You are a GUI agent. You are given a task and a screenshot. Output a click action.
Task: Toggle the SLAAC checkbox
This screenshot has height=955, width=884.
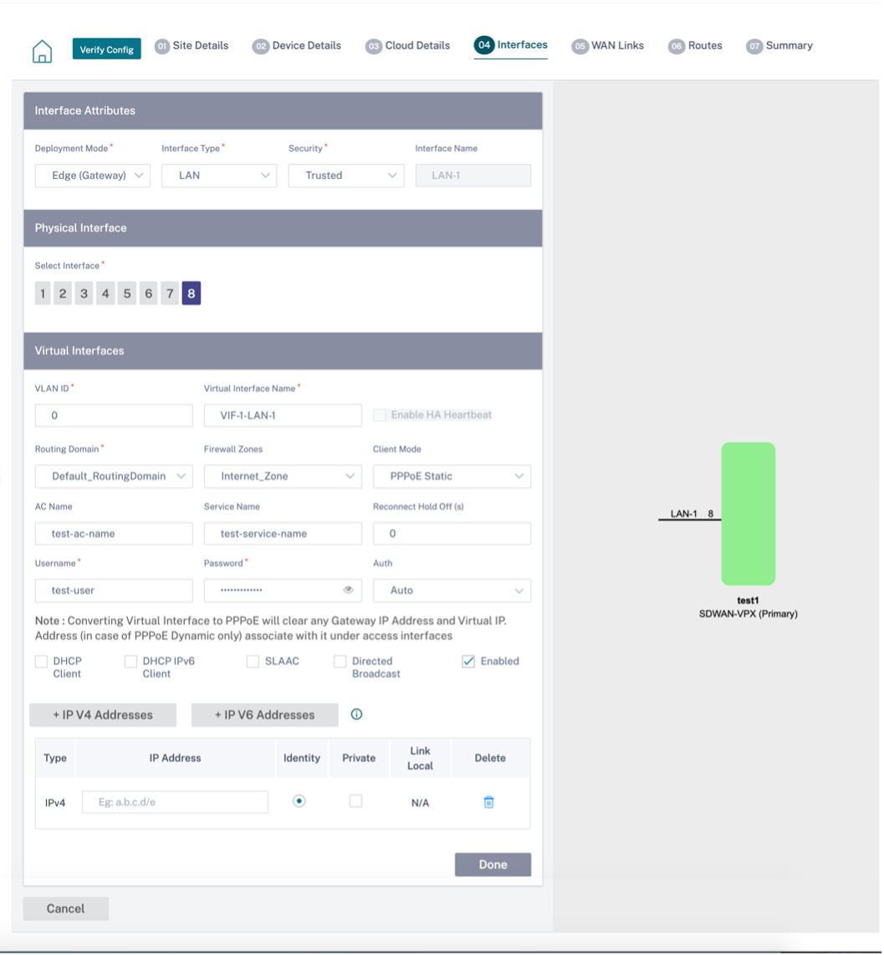(253, 661)
